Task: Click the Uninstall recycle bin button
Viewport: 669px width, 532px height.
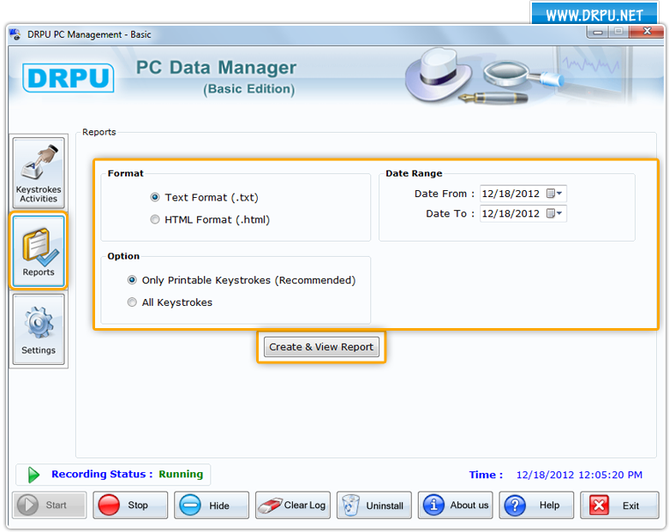Action: 373,505
